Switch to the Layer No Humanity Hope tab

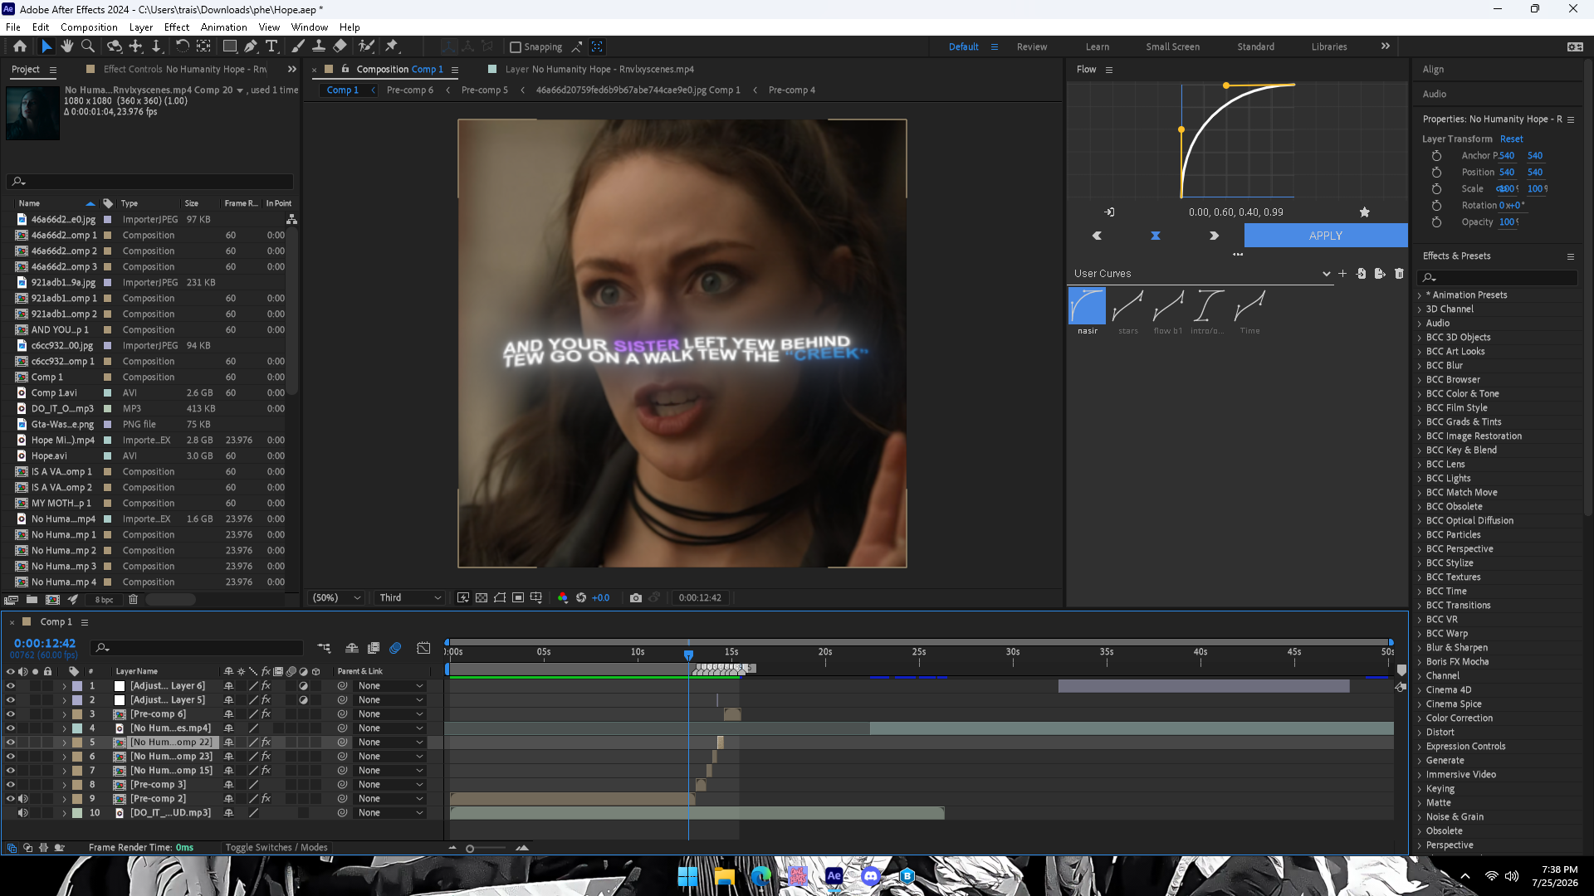point(599,70)
